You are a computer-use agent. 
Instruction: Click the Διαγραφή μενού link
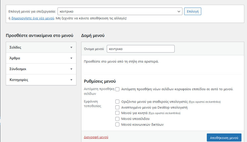[96, 137]
